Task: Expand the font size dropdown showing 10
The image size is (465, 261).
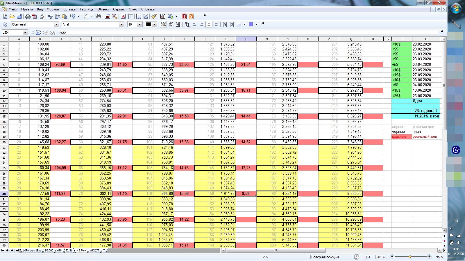Action: (x=139, y=24)
